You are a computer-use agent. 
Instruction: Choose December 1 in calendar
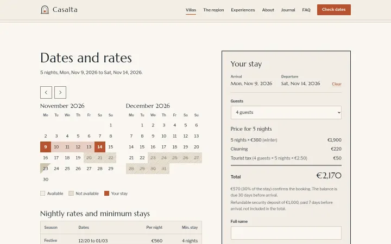pos(142,125)
